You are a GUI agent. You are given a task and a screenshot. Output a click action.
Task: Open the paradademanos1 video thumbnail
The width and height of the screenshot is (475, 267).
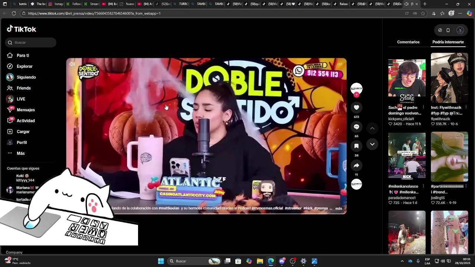point(407,156)
